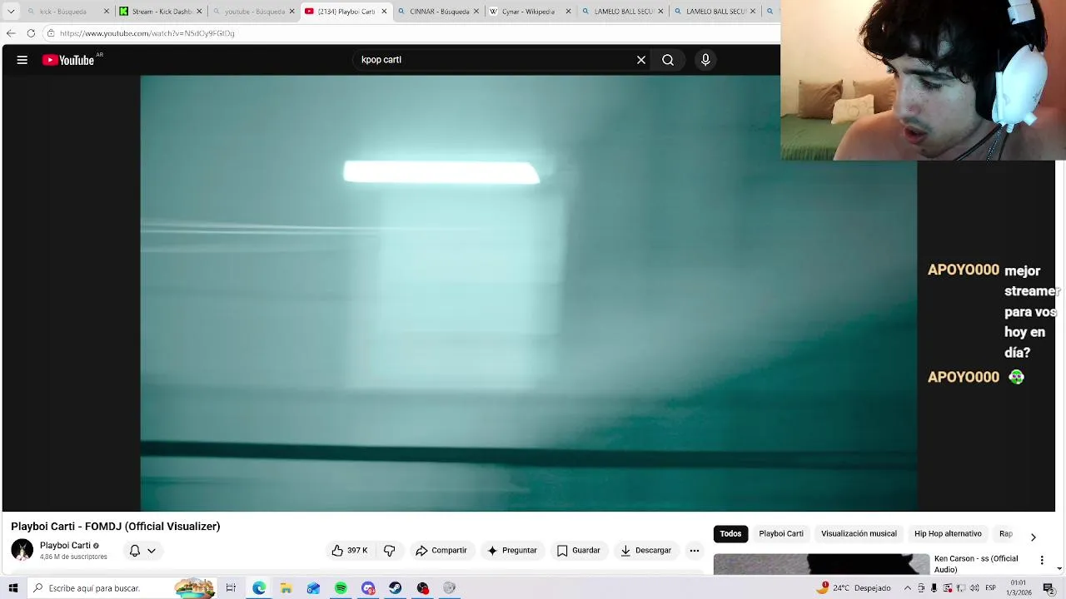This screenshot has height=599, width=1066.
Task: Close the Cynar - Wikipedia tab
Action: click(569, 12)
